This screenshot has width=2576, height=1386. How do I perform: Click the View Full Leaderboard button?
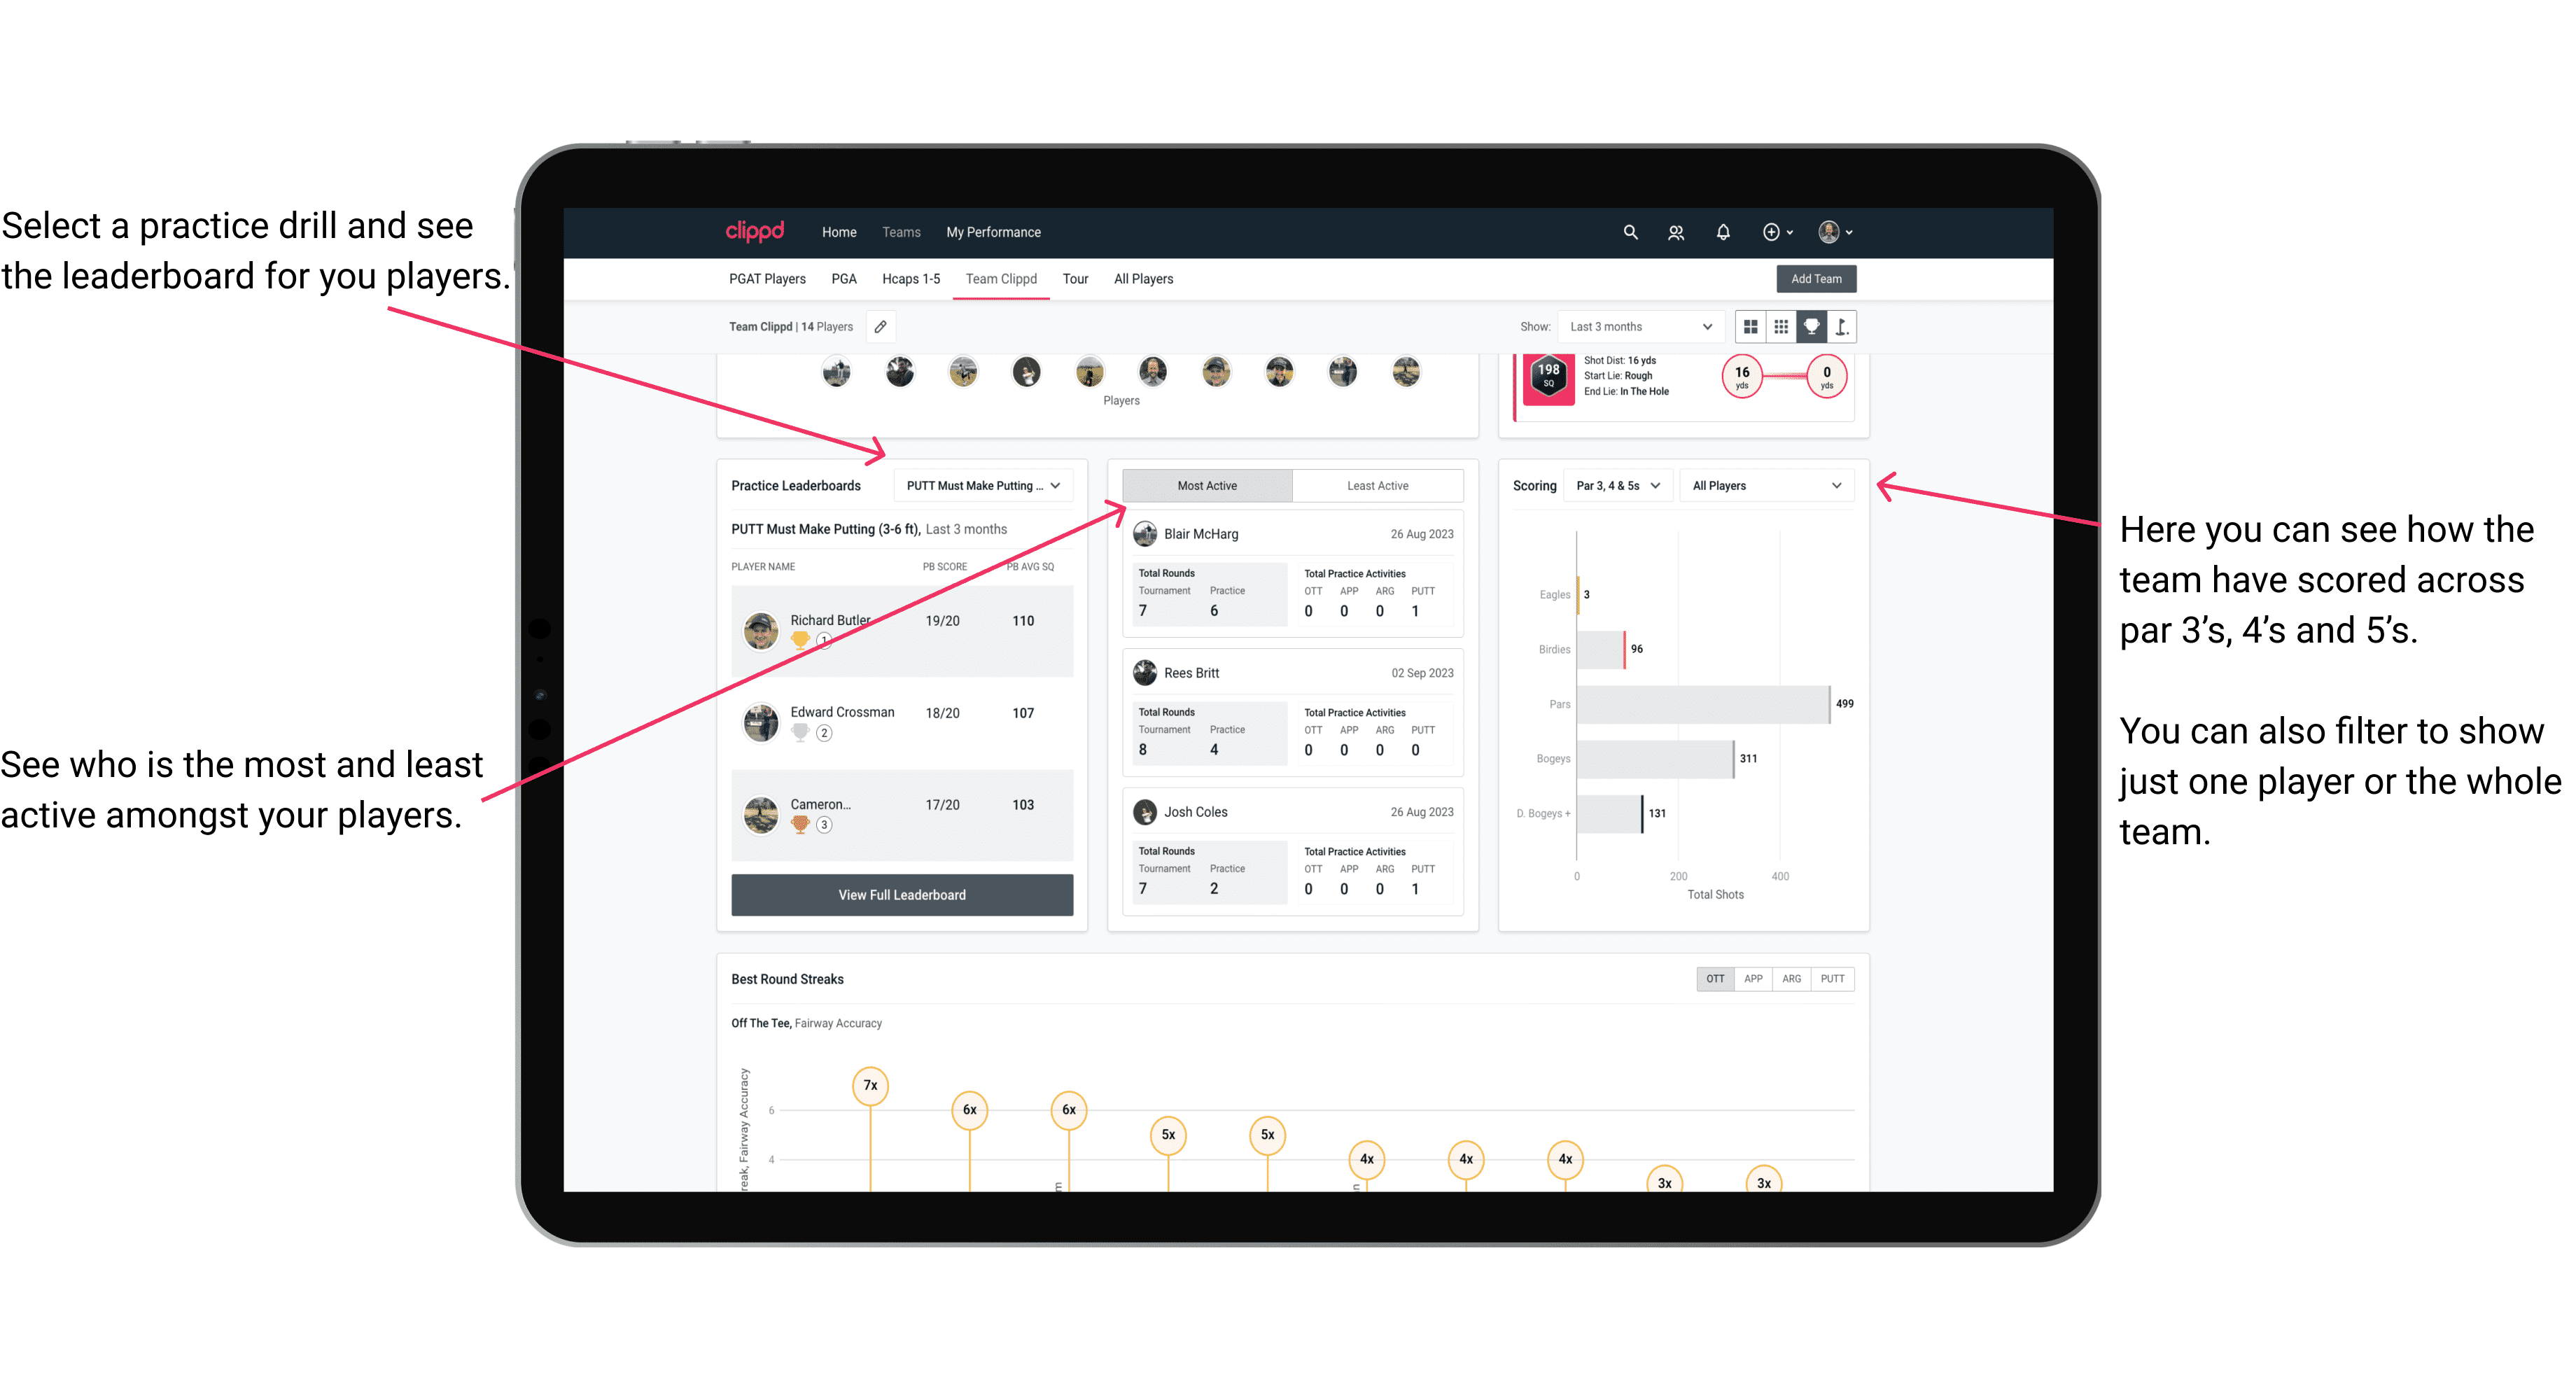click(x=901, y=895)
